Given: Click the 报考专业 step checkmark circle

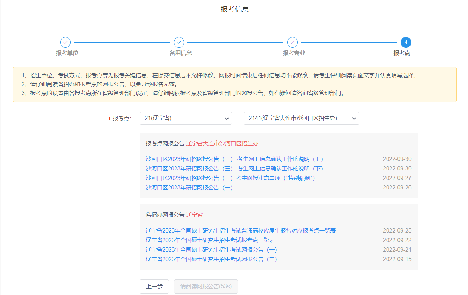Looking at the screenshot, I should pos(292,42).
